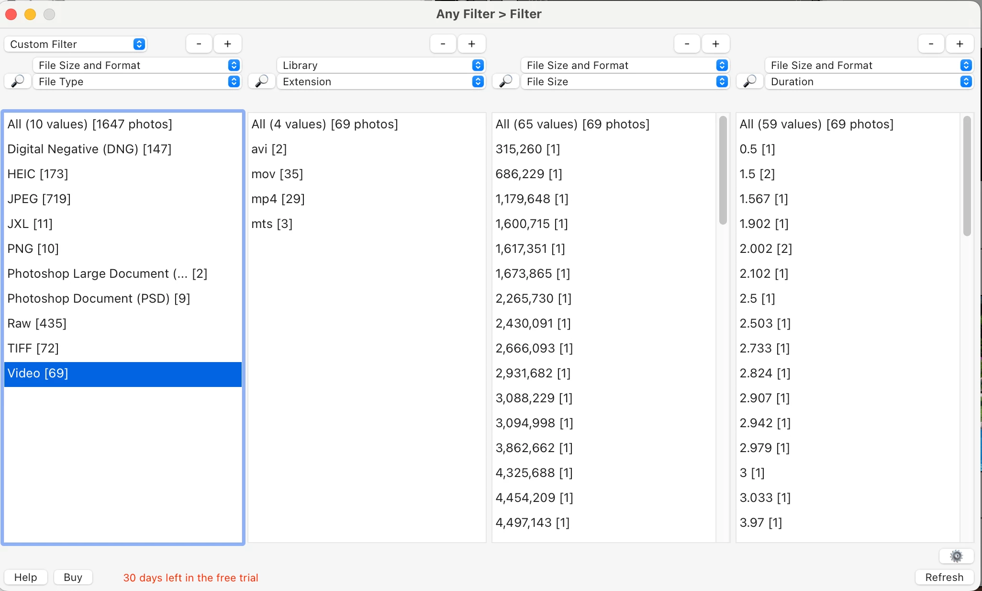Open first column's File Size and Format dropdown

click(137, 65)
